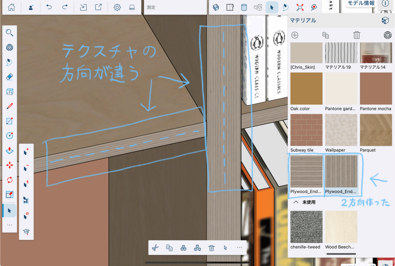395x266 pixels.
Task: Select the [Chris_Skin] material swatch
Action: coord(306,53)
